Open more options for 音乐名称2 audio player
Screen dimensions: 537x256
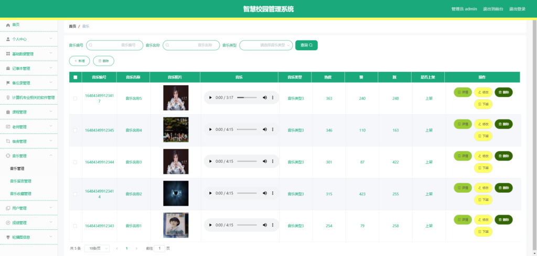[273, 193]
